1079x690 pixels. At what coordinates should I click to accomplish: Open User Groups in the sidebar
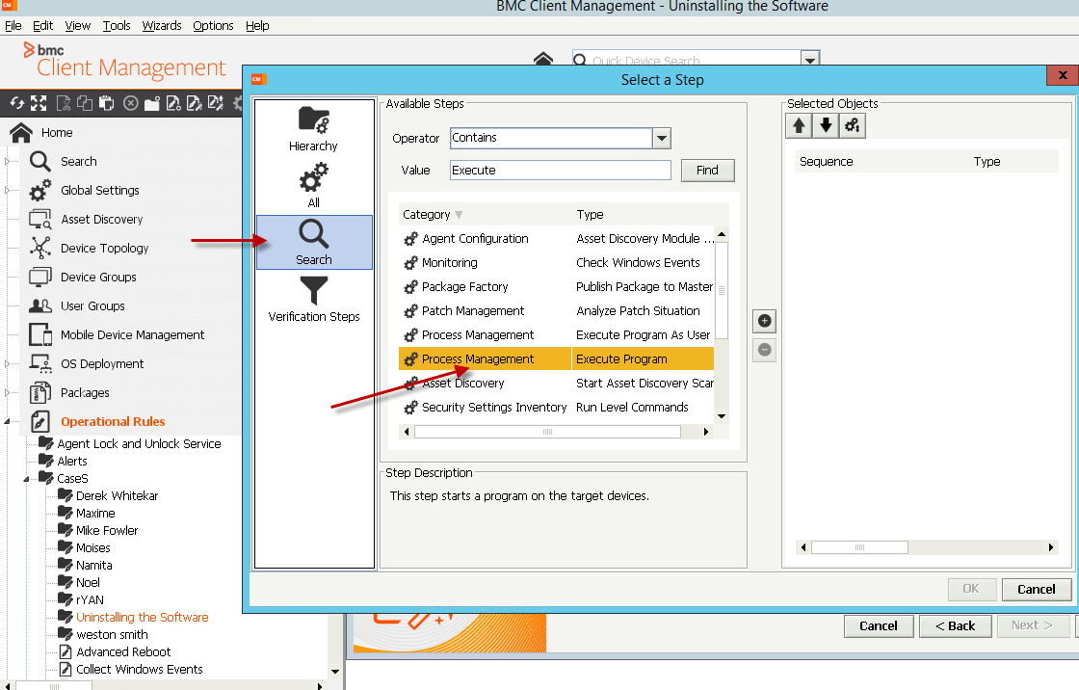[x=92, y=305]
